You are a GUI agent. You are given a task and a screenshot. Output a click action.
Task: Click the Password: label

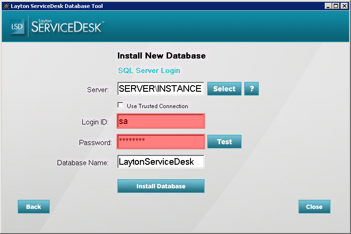[95, 143]
